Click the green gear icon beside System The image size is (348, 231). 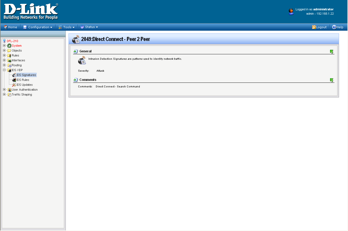(x=9, y=46)
